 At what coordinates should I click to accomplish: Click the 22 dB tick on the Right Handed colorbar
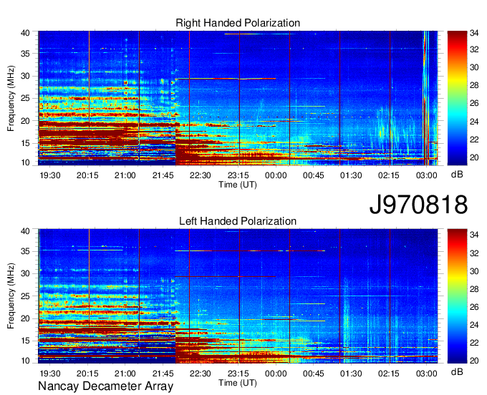coord(474,139)
